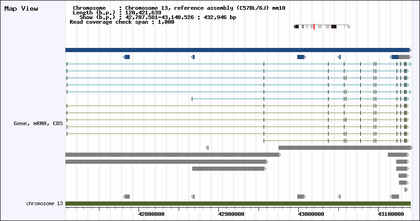
Task: Select the small blue gene arrow before 42900000
Action: [193, 57]
